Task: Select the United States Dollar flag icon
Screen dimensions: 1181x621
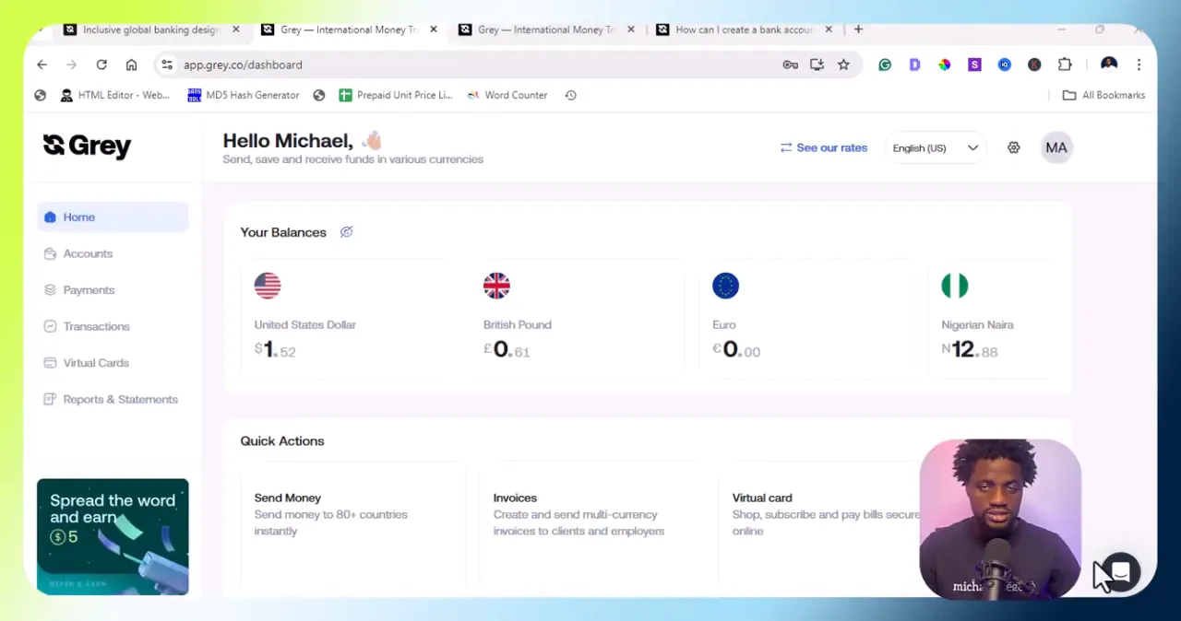Action: point(268,286)
